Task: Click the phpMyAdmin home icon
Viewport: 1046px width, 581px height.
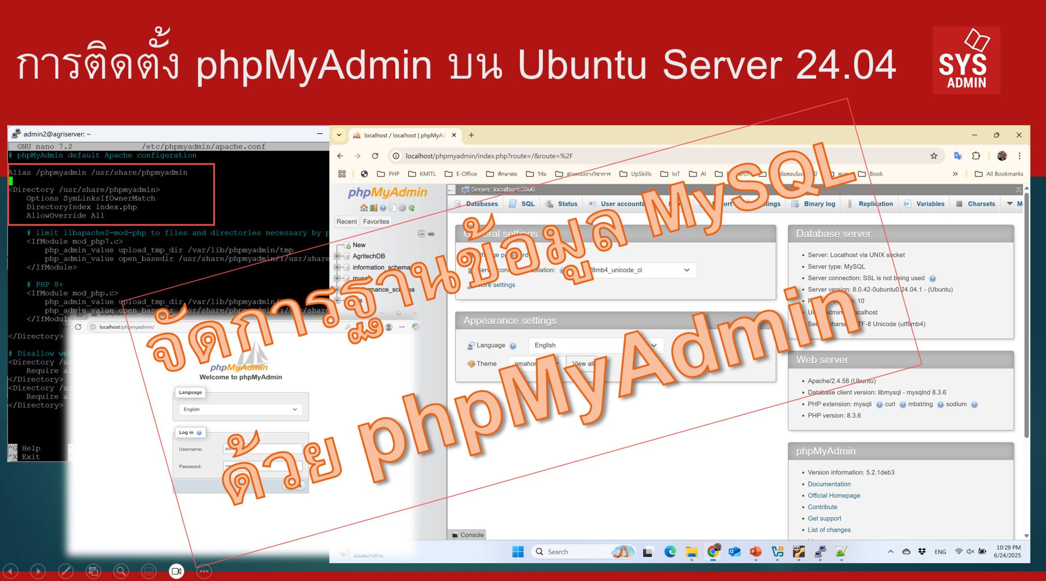Action: (x=364, y=208)
